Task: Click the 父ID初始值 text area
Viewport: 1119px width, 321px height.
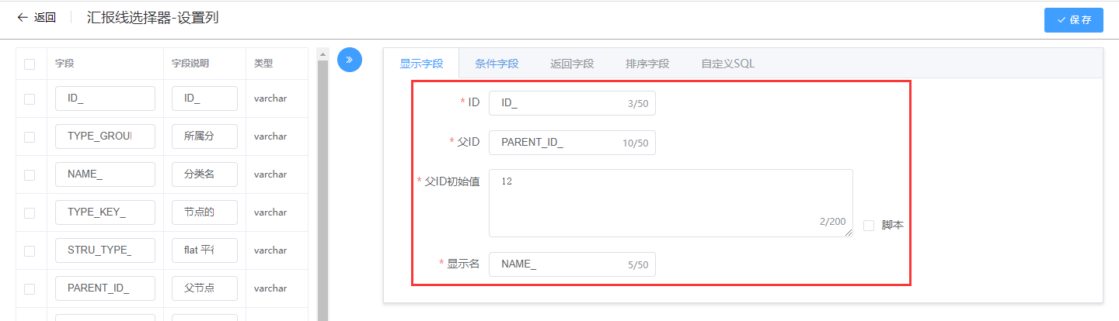Action: [670, 202]
